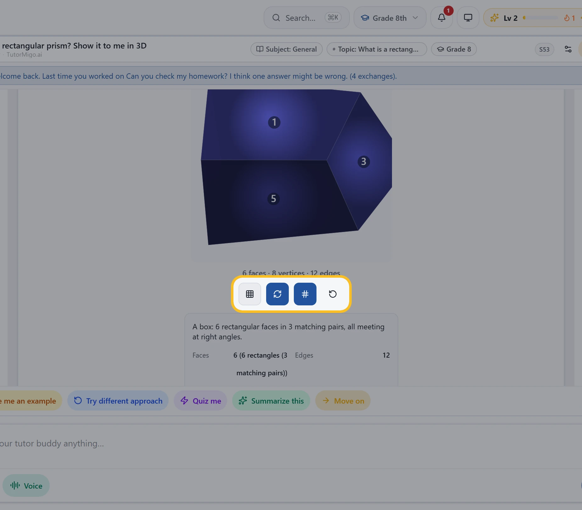Click the ⌘K shortcut hint

(333, 18)
